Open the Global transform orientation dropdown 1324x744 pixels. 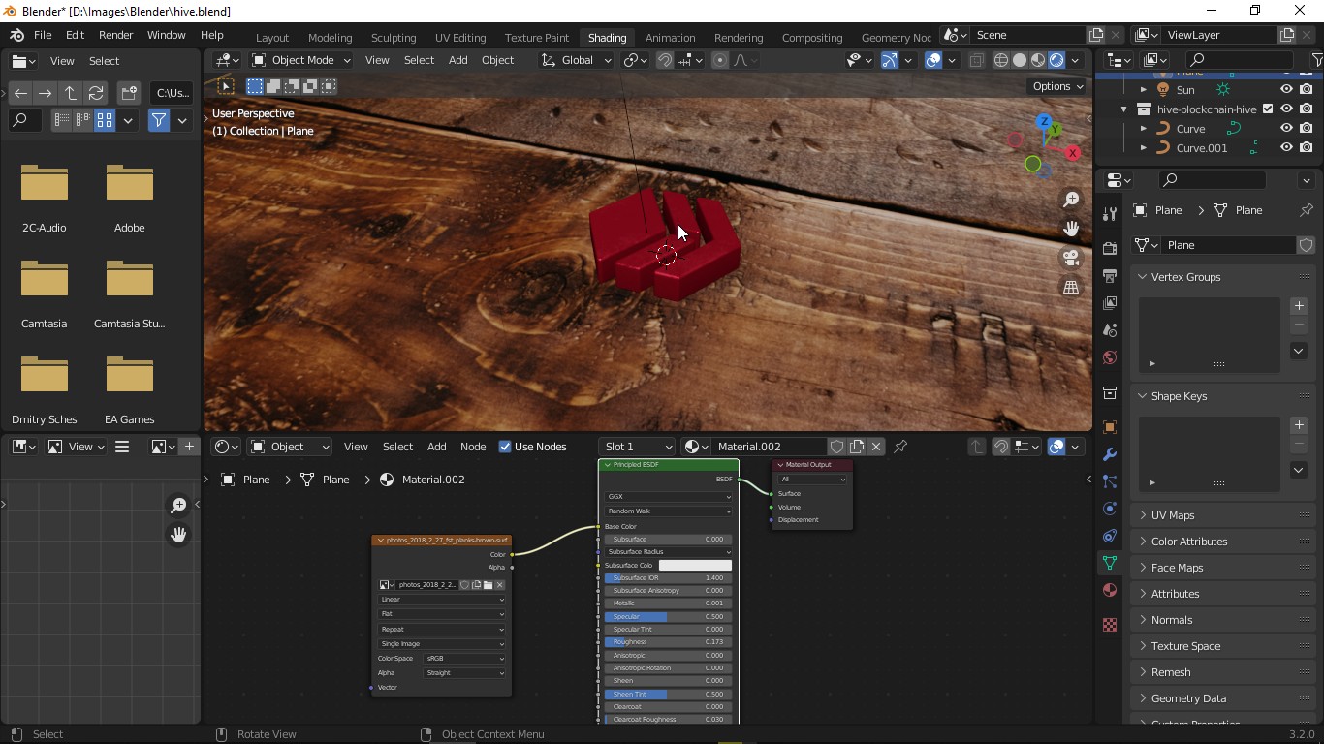(x=576, y=60)
